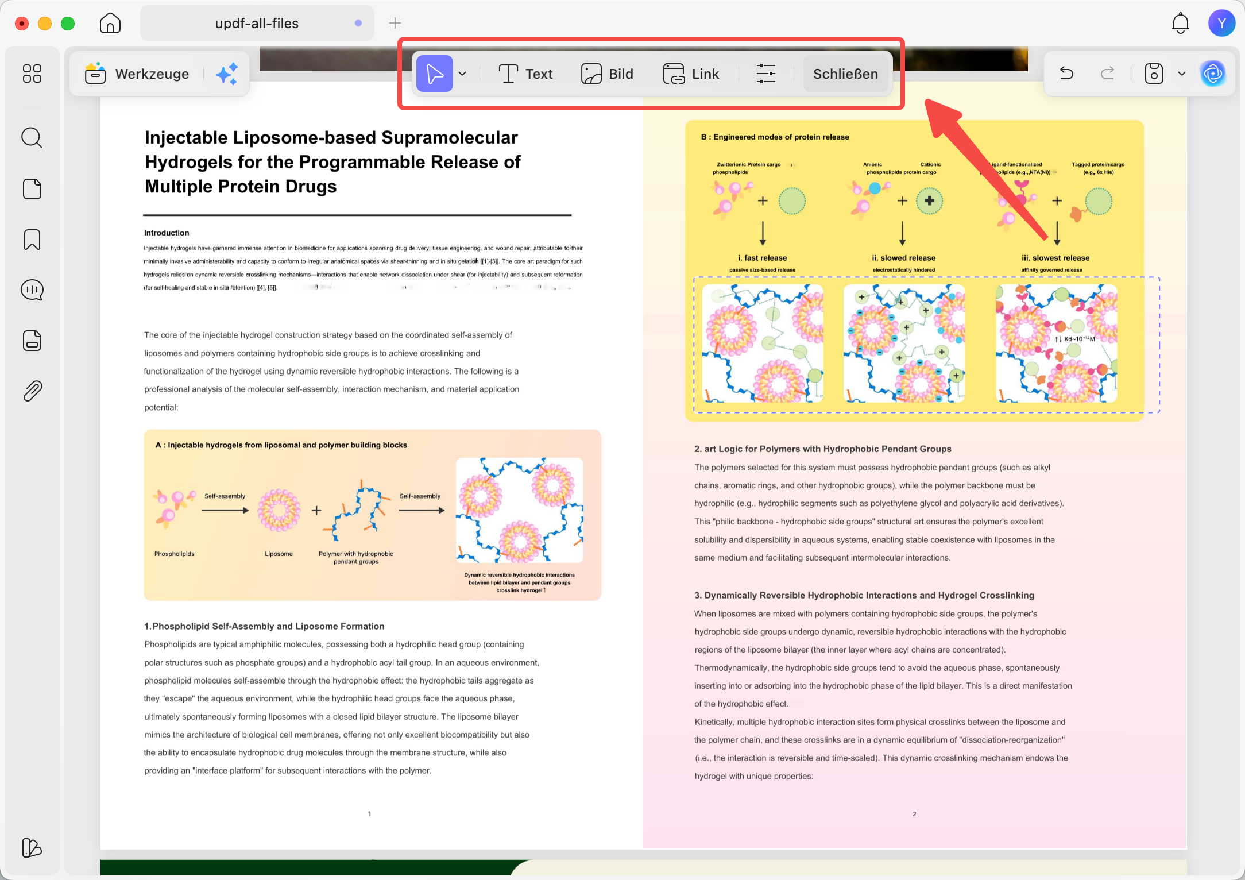Click heading '3. Dynamically Reversible Hydrophobic Interactions'
The width and height of the screenshot is (1245, 880).
pos(864,595)
